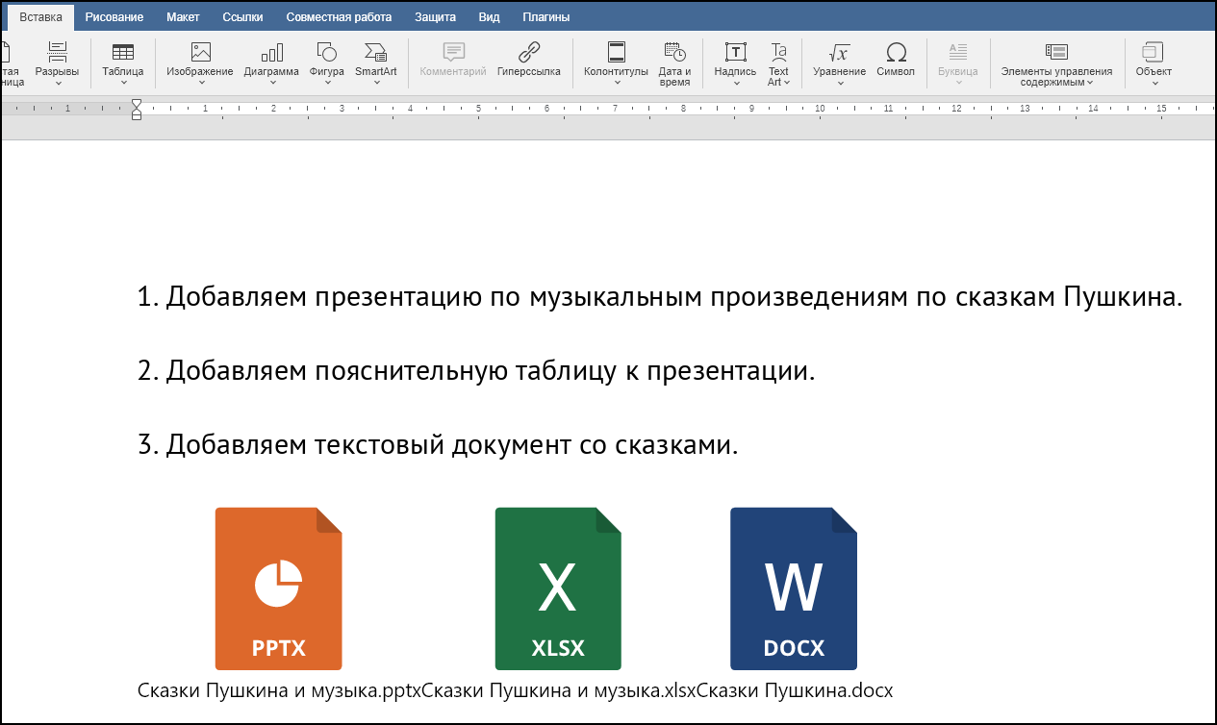Screen dimensions: 1217x725
Task: Open the Совместная работа tab
Action: click(339, 17)
